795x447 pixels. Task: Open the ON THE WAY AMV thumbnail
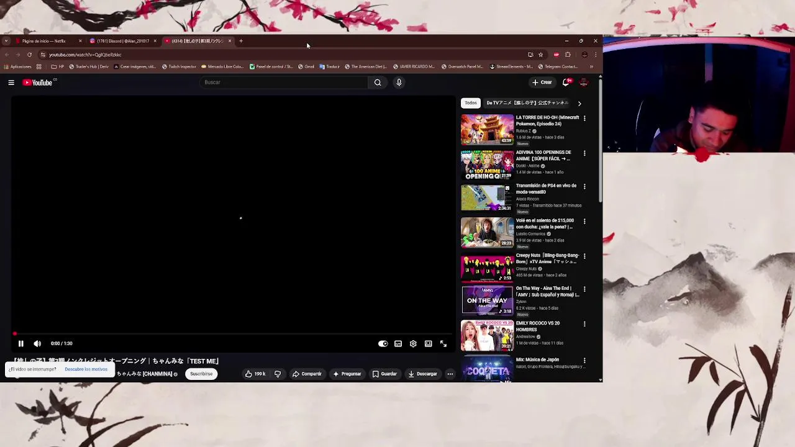[x=488, y=300]
